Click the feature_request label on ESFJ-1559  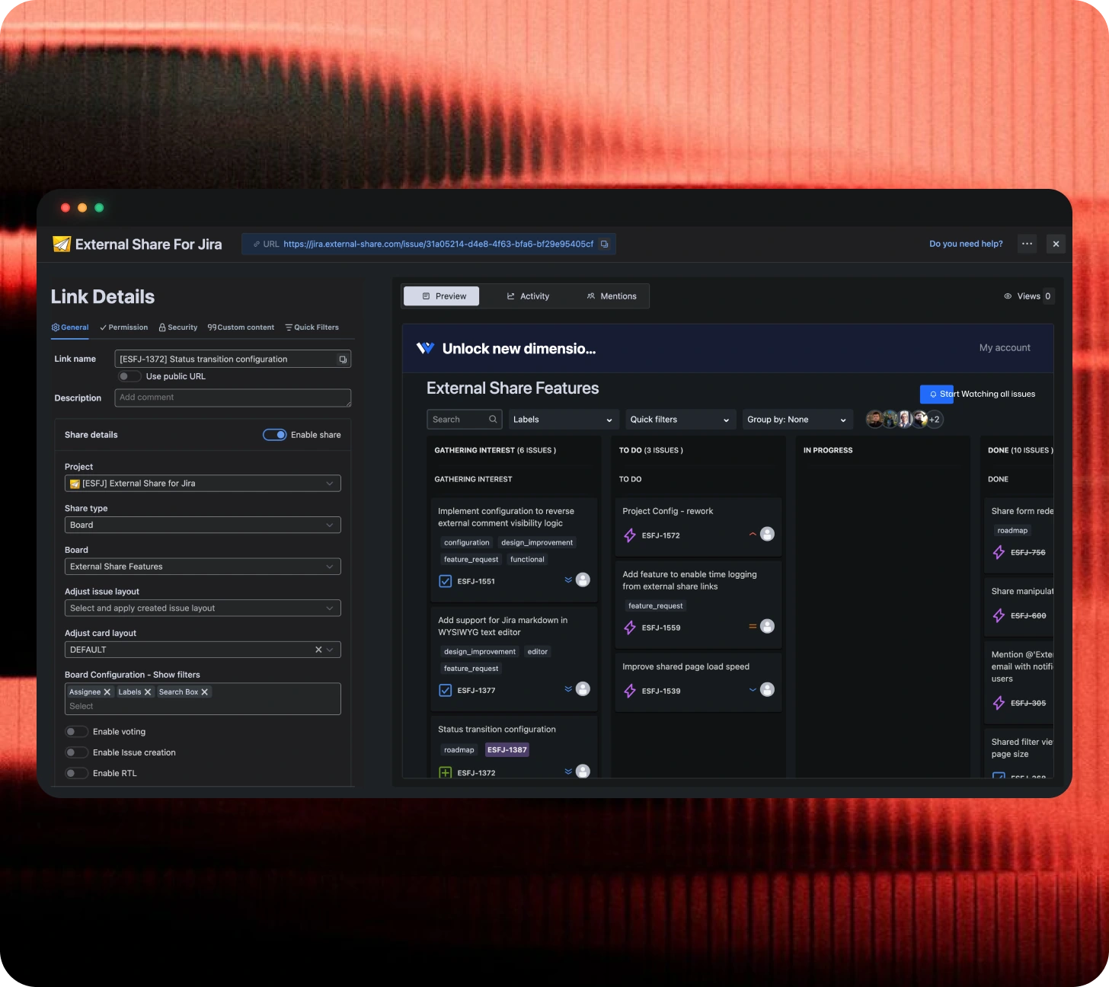(x=656, y=606)
